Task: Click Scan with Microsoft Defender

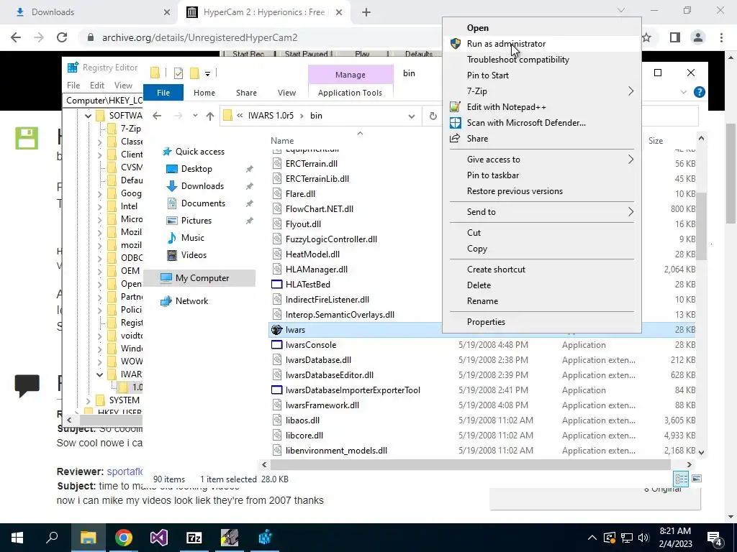Action: pos(526,123)
